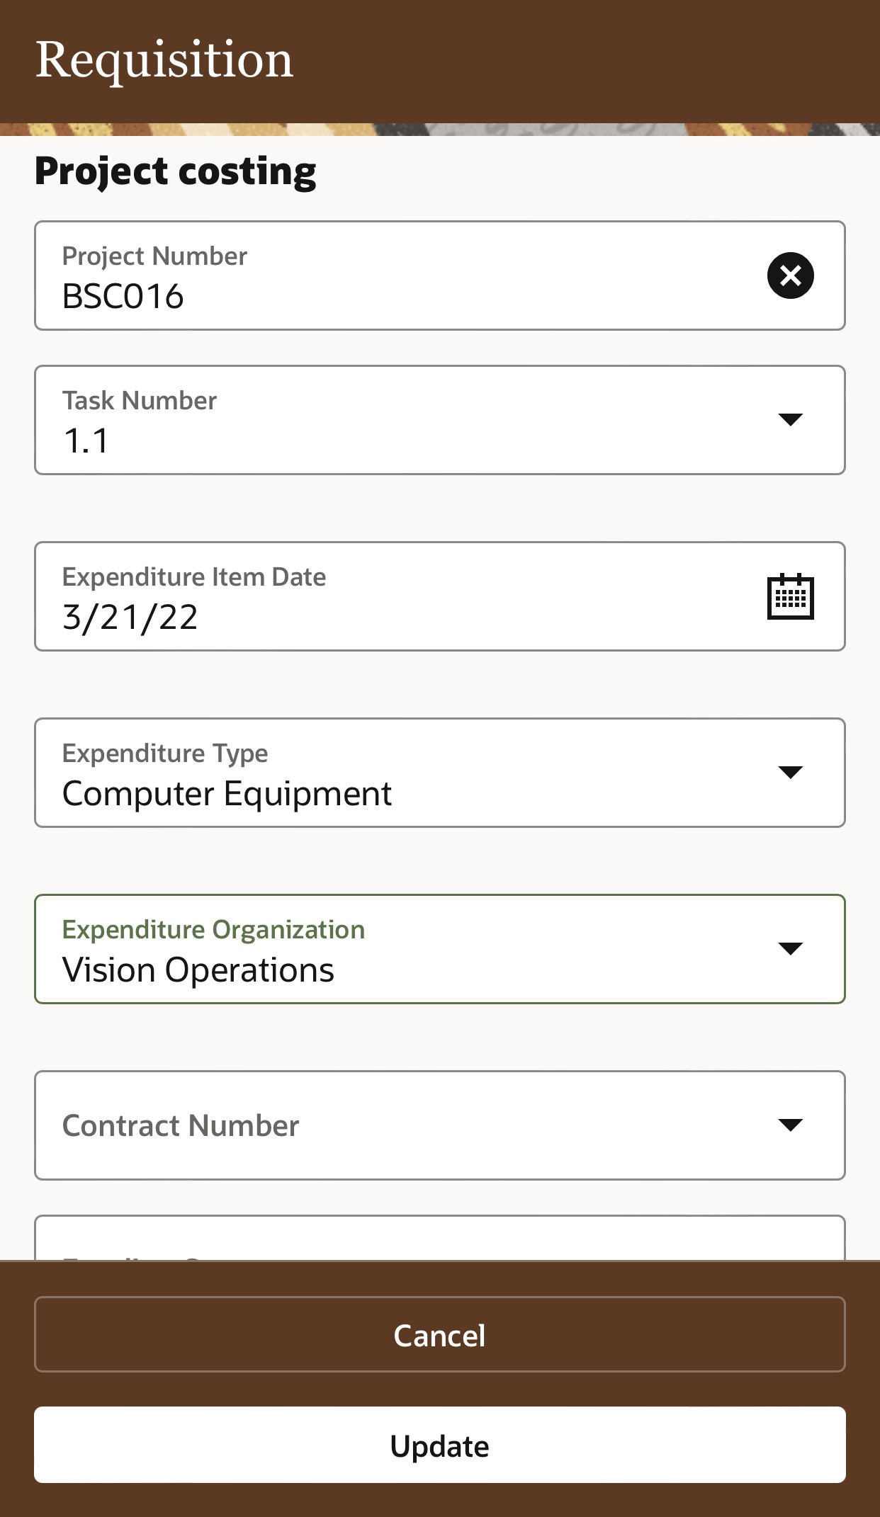Click the Project costing section heading
Screen dimensions: 880x1517
pyautogui.click(x=176, y=171)
